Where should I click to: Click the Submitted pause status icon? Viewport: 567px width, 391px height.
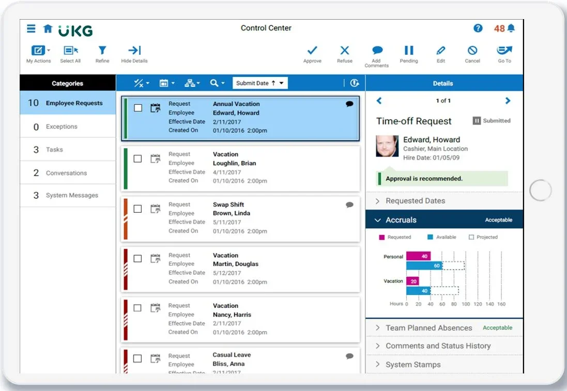477,121
